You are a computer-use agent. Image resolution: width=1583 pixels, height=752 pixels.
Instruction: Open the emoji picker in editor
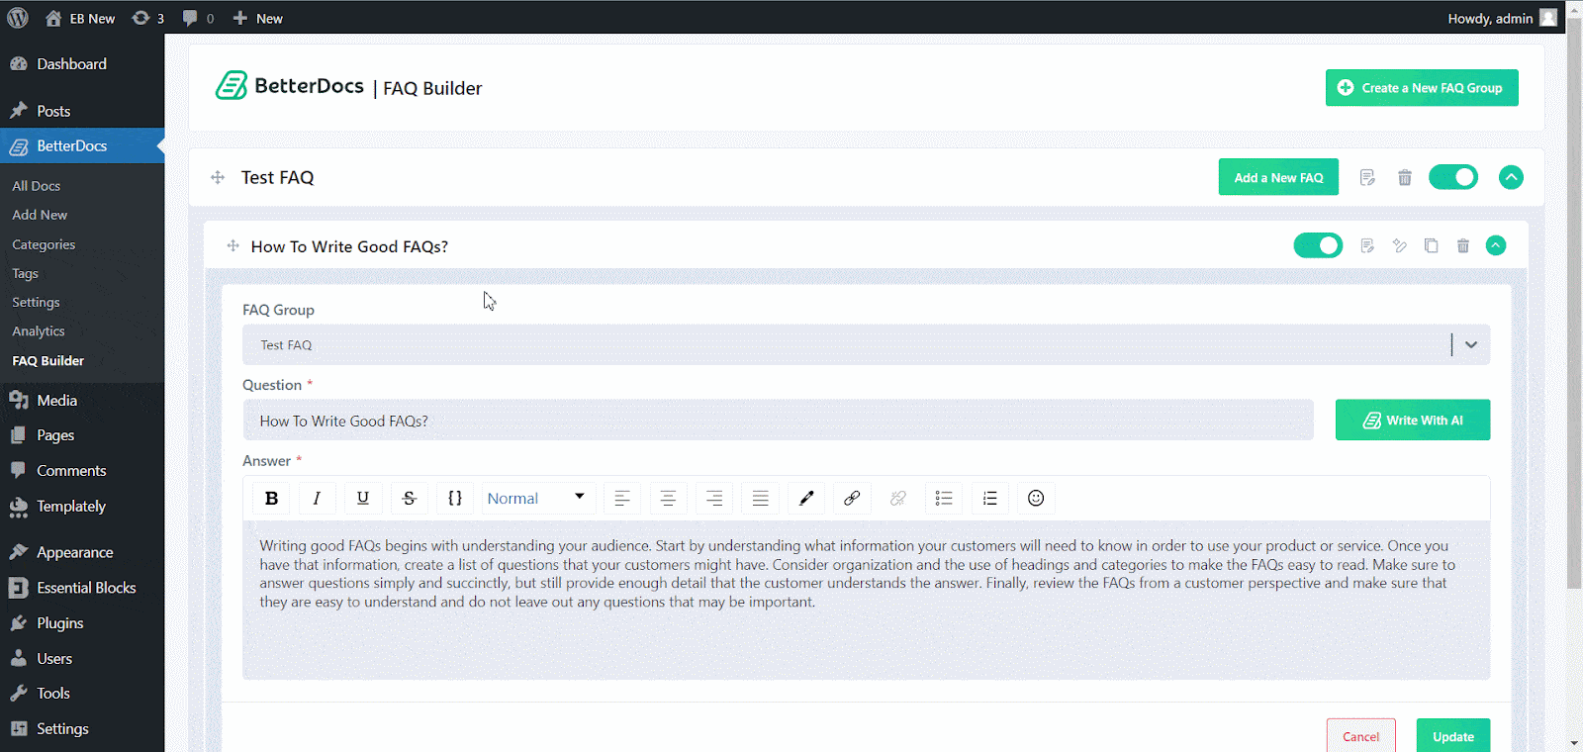tap(1036, 498)
